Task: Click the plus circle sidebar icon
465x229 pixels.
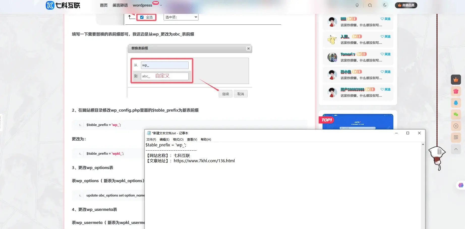Action: [x=456, y=126]
